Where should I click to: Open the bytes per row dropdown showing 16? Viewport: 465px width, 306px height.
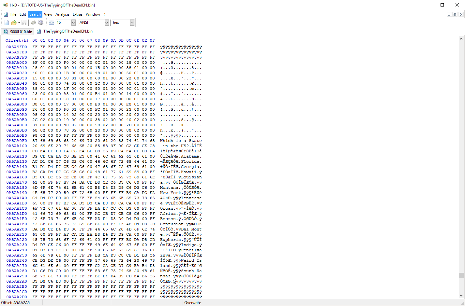[x=73, y=22]
